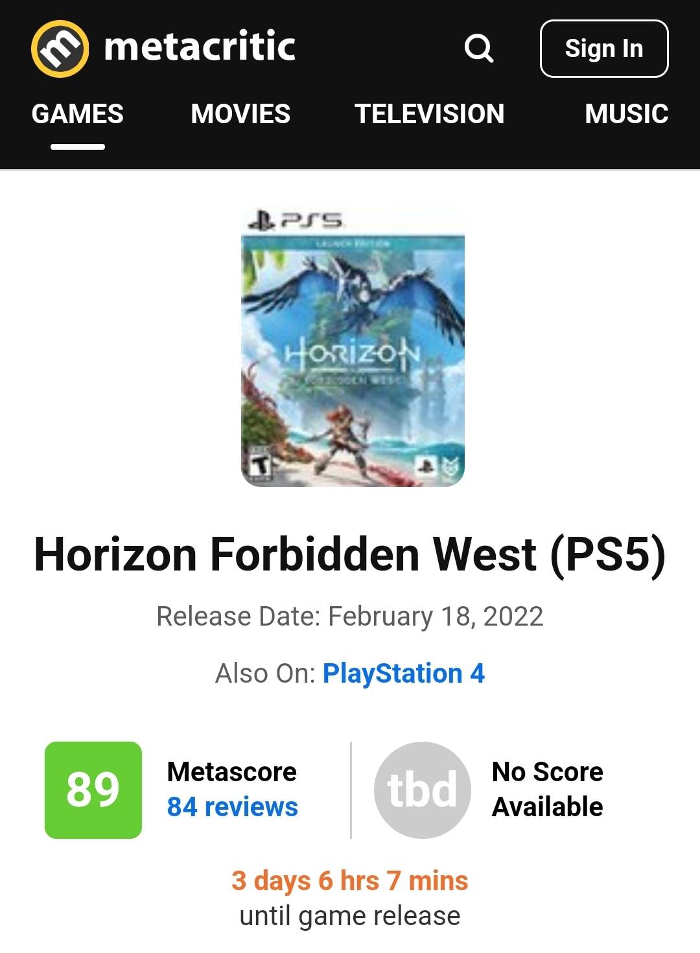Click the gray tbd user score circle
Image resolution: width=700 pixels, height=953 pixels.
pos(423,790)
